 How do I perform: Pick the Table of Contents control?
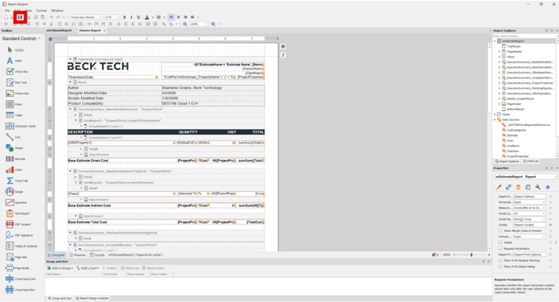pyautogui.click(x=22, y=246)
